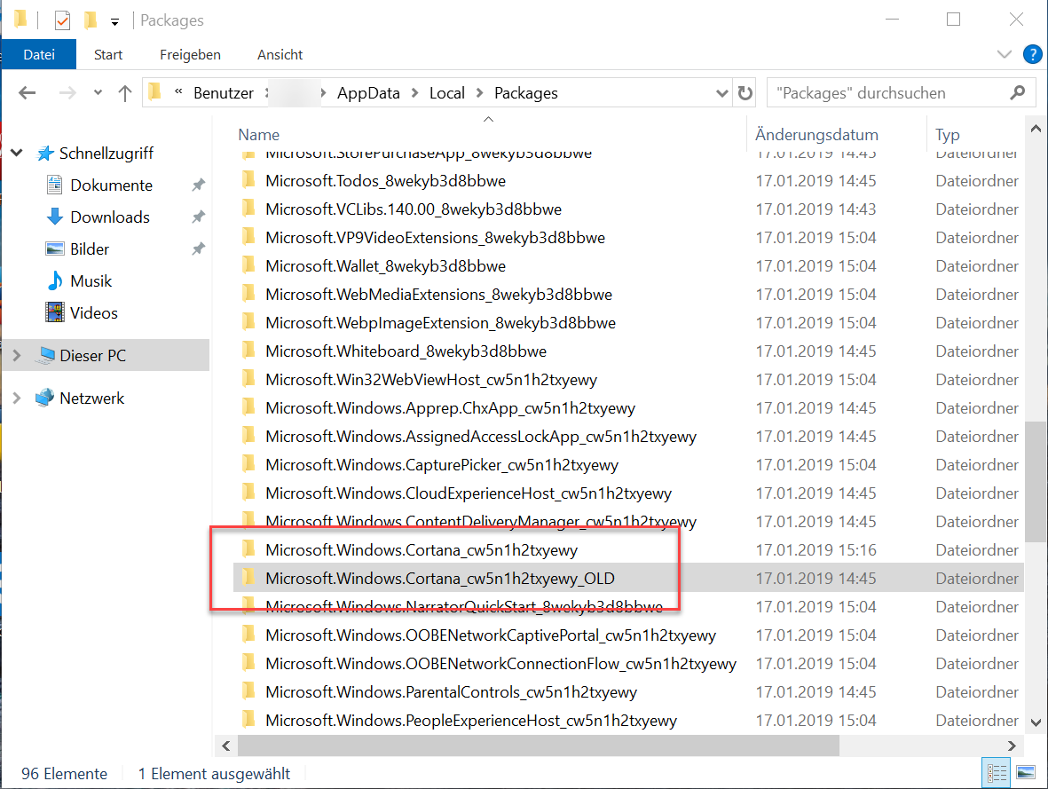1048x789 pixels.
Task: Select folder Microsoft.VCLibs.140.00_8wekyb3d8bbwe
Action: [x=413, y=209]
